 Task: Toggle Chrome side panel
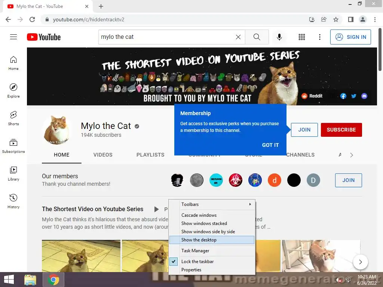[x=351, y=19]
